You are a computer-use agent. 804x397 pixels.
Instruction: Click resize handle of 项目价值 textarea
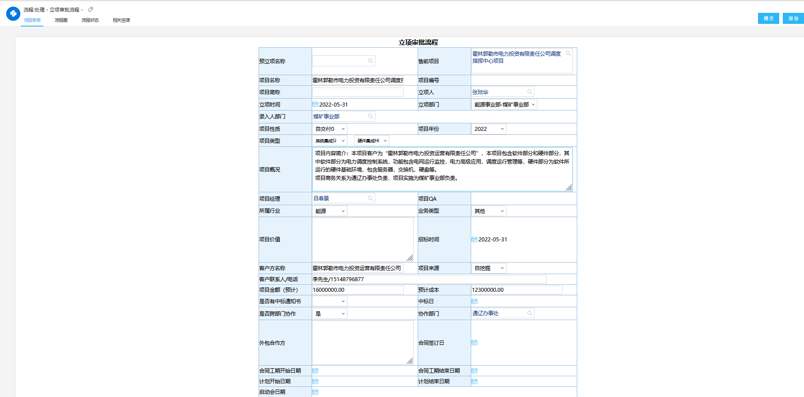[x=410, y=258]
